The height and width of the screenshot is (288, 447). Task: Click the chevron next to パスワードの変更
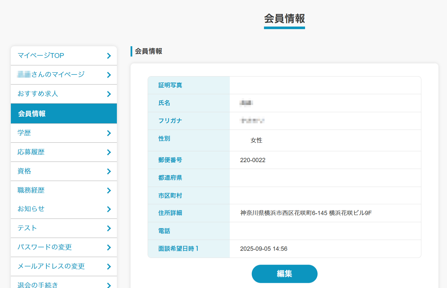[109, 247]
